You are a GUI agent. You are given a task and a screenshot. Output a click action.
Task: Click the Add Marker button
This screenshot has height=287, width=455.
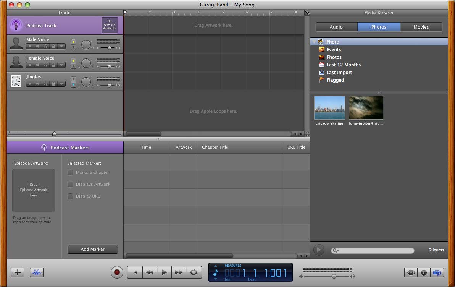coord(93,249)
